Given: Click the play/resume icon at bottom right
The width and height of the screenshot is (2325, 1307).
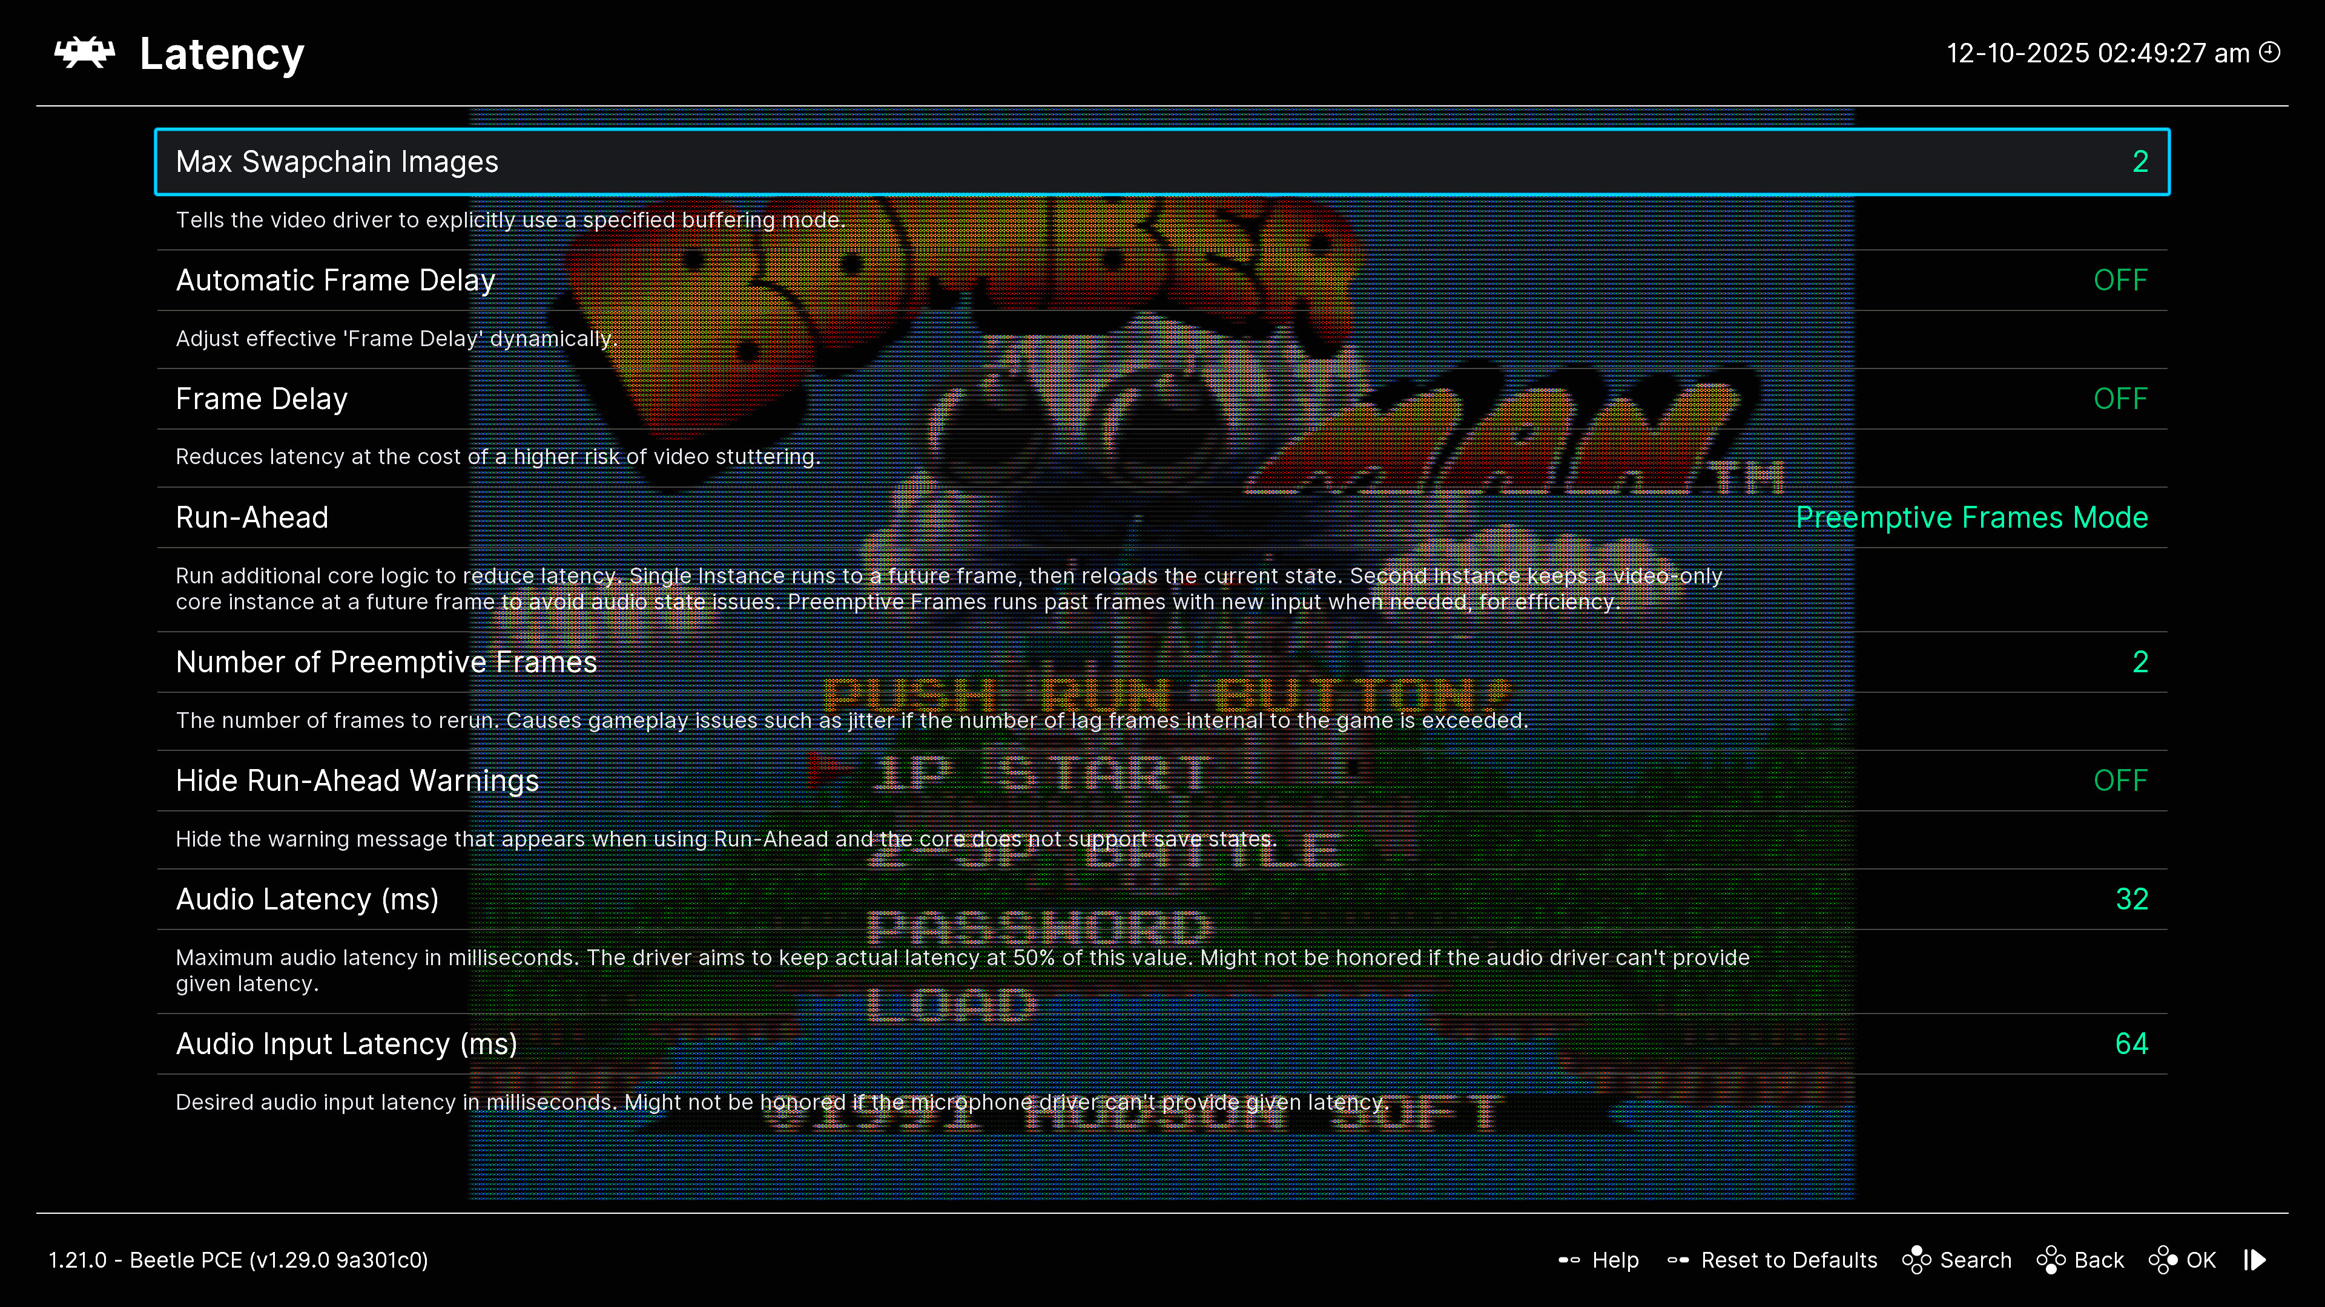Looking at the screenshot, I should pyautogui.click(x=2255, y=1260).
